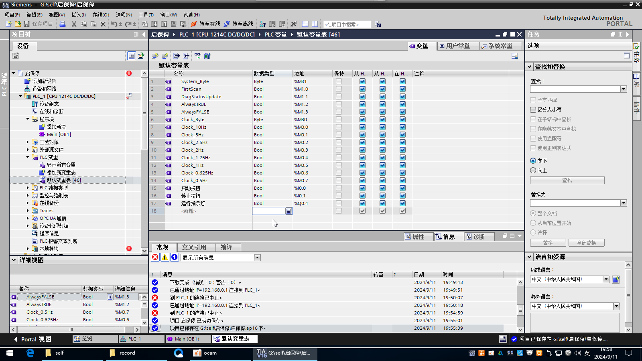Click the 属性 tab button

[x=419, y=237]
